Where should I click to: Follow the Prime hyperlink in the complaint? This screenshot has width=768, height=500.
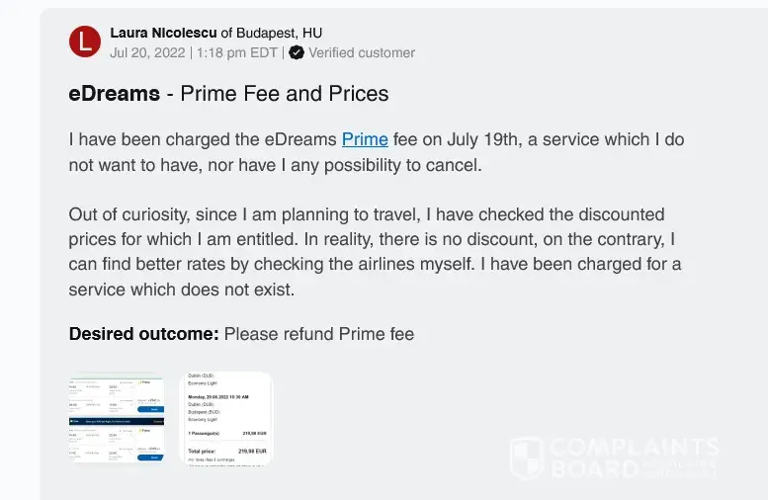(x=365, y=139)
